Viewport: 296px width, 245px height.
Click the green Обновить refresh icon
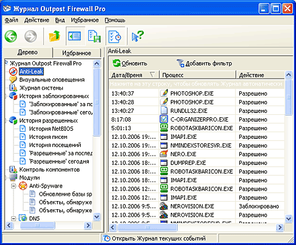tap(117, 63)
